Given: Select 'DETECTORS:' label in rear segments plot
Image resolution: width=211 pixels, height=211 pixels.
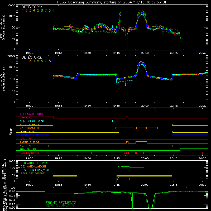Looking at the screenshot, I should pos(32,57).
